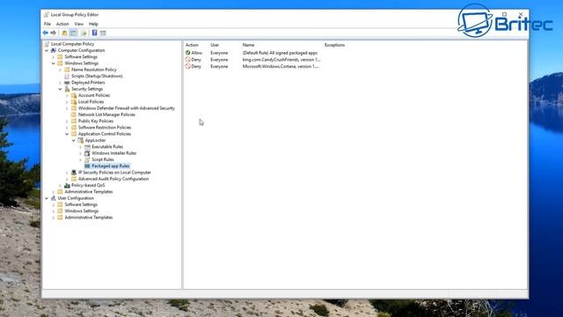The height and width of the screenshot is (317, 563).
Task: Expand the Policy-based QoS node
Action: point(60,186)
